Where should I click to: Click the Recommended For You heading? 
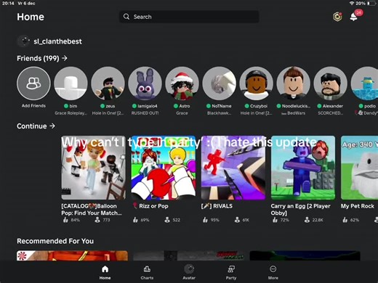click(x=55, y=241)
